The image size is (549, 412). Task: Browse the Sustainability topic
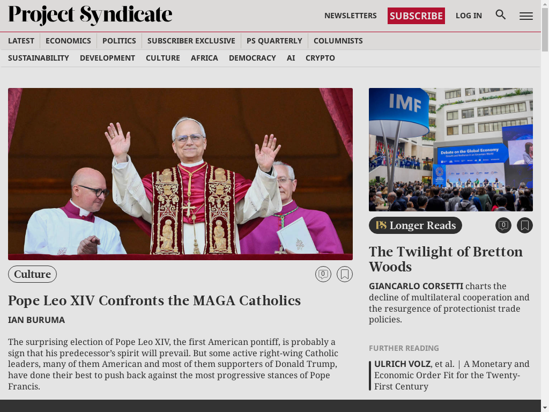pos(39,58)
